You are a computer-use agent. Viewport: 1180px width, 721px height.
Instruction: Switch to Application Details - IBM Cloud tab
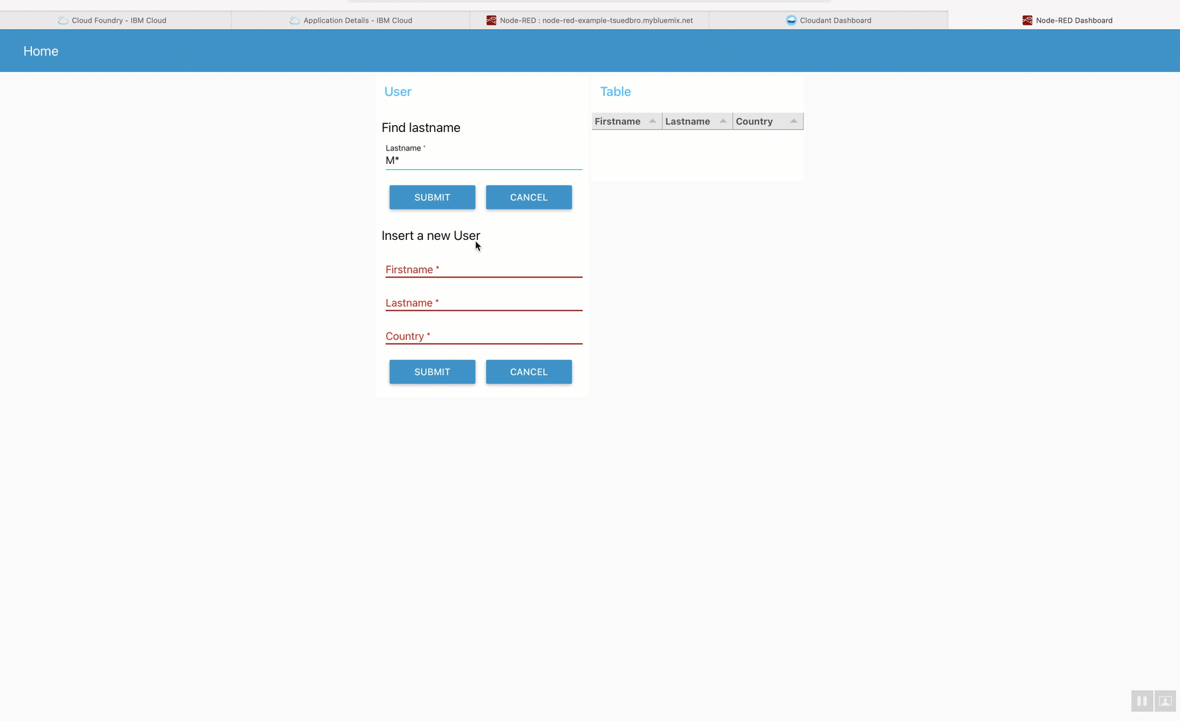click(350, 20)
